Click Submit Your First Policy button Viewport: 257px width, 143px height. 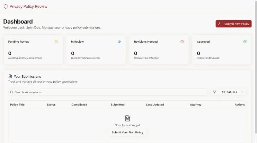(x=128, y=132)
